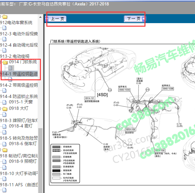Select 912电动车窗系统 entry
This screenshot has height=193, width=195.
(x=16, y=22)
